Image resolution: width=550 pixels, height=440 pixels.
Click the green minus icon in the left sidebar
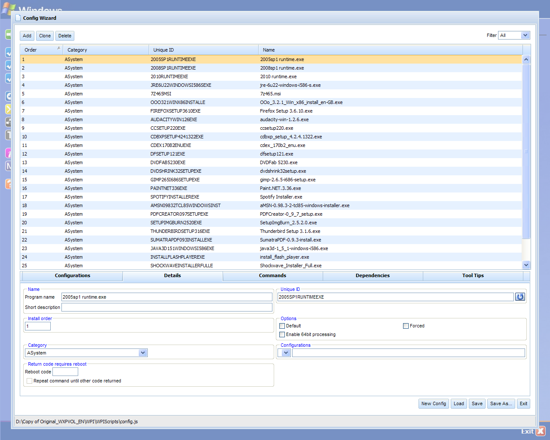pos(8,34)
